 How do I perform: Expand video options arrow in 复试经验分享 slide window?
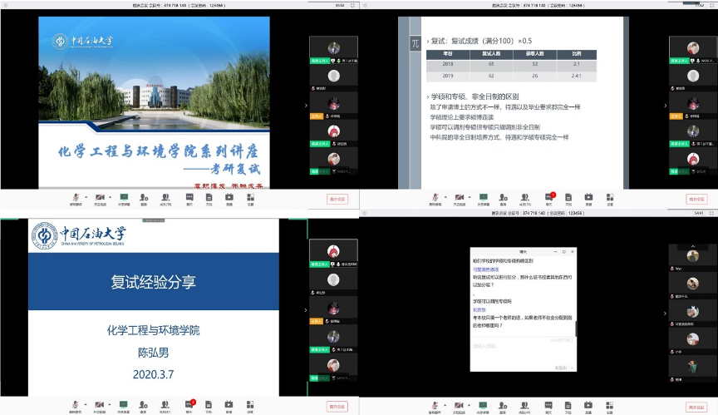click(x=110, y=405)
